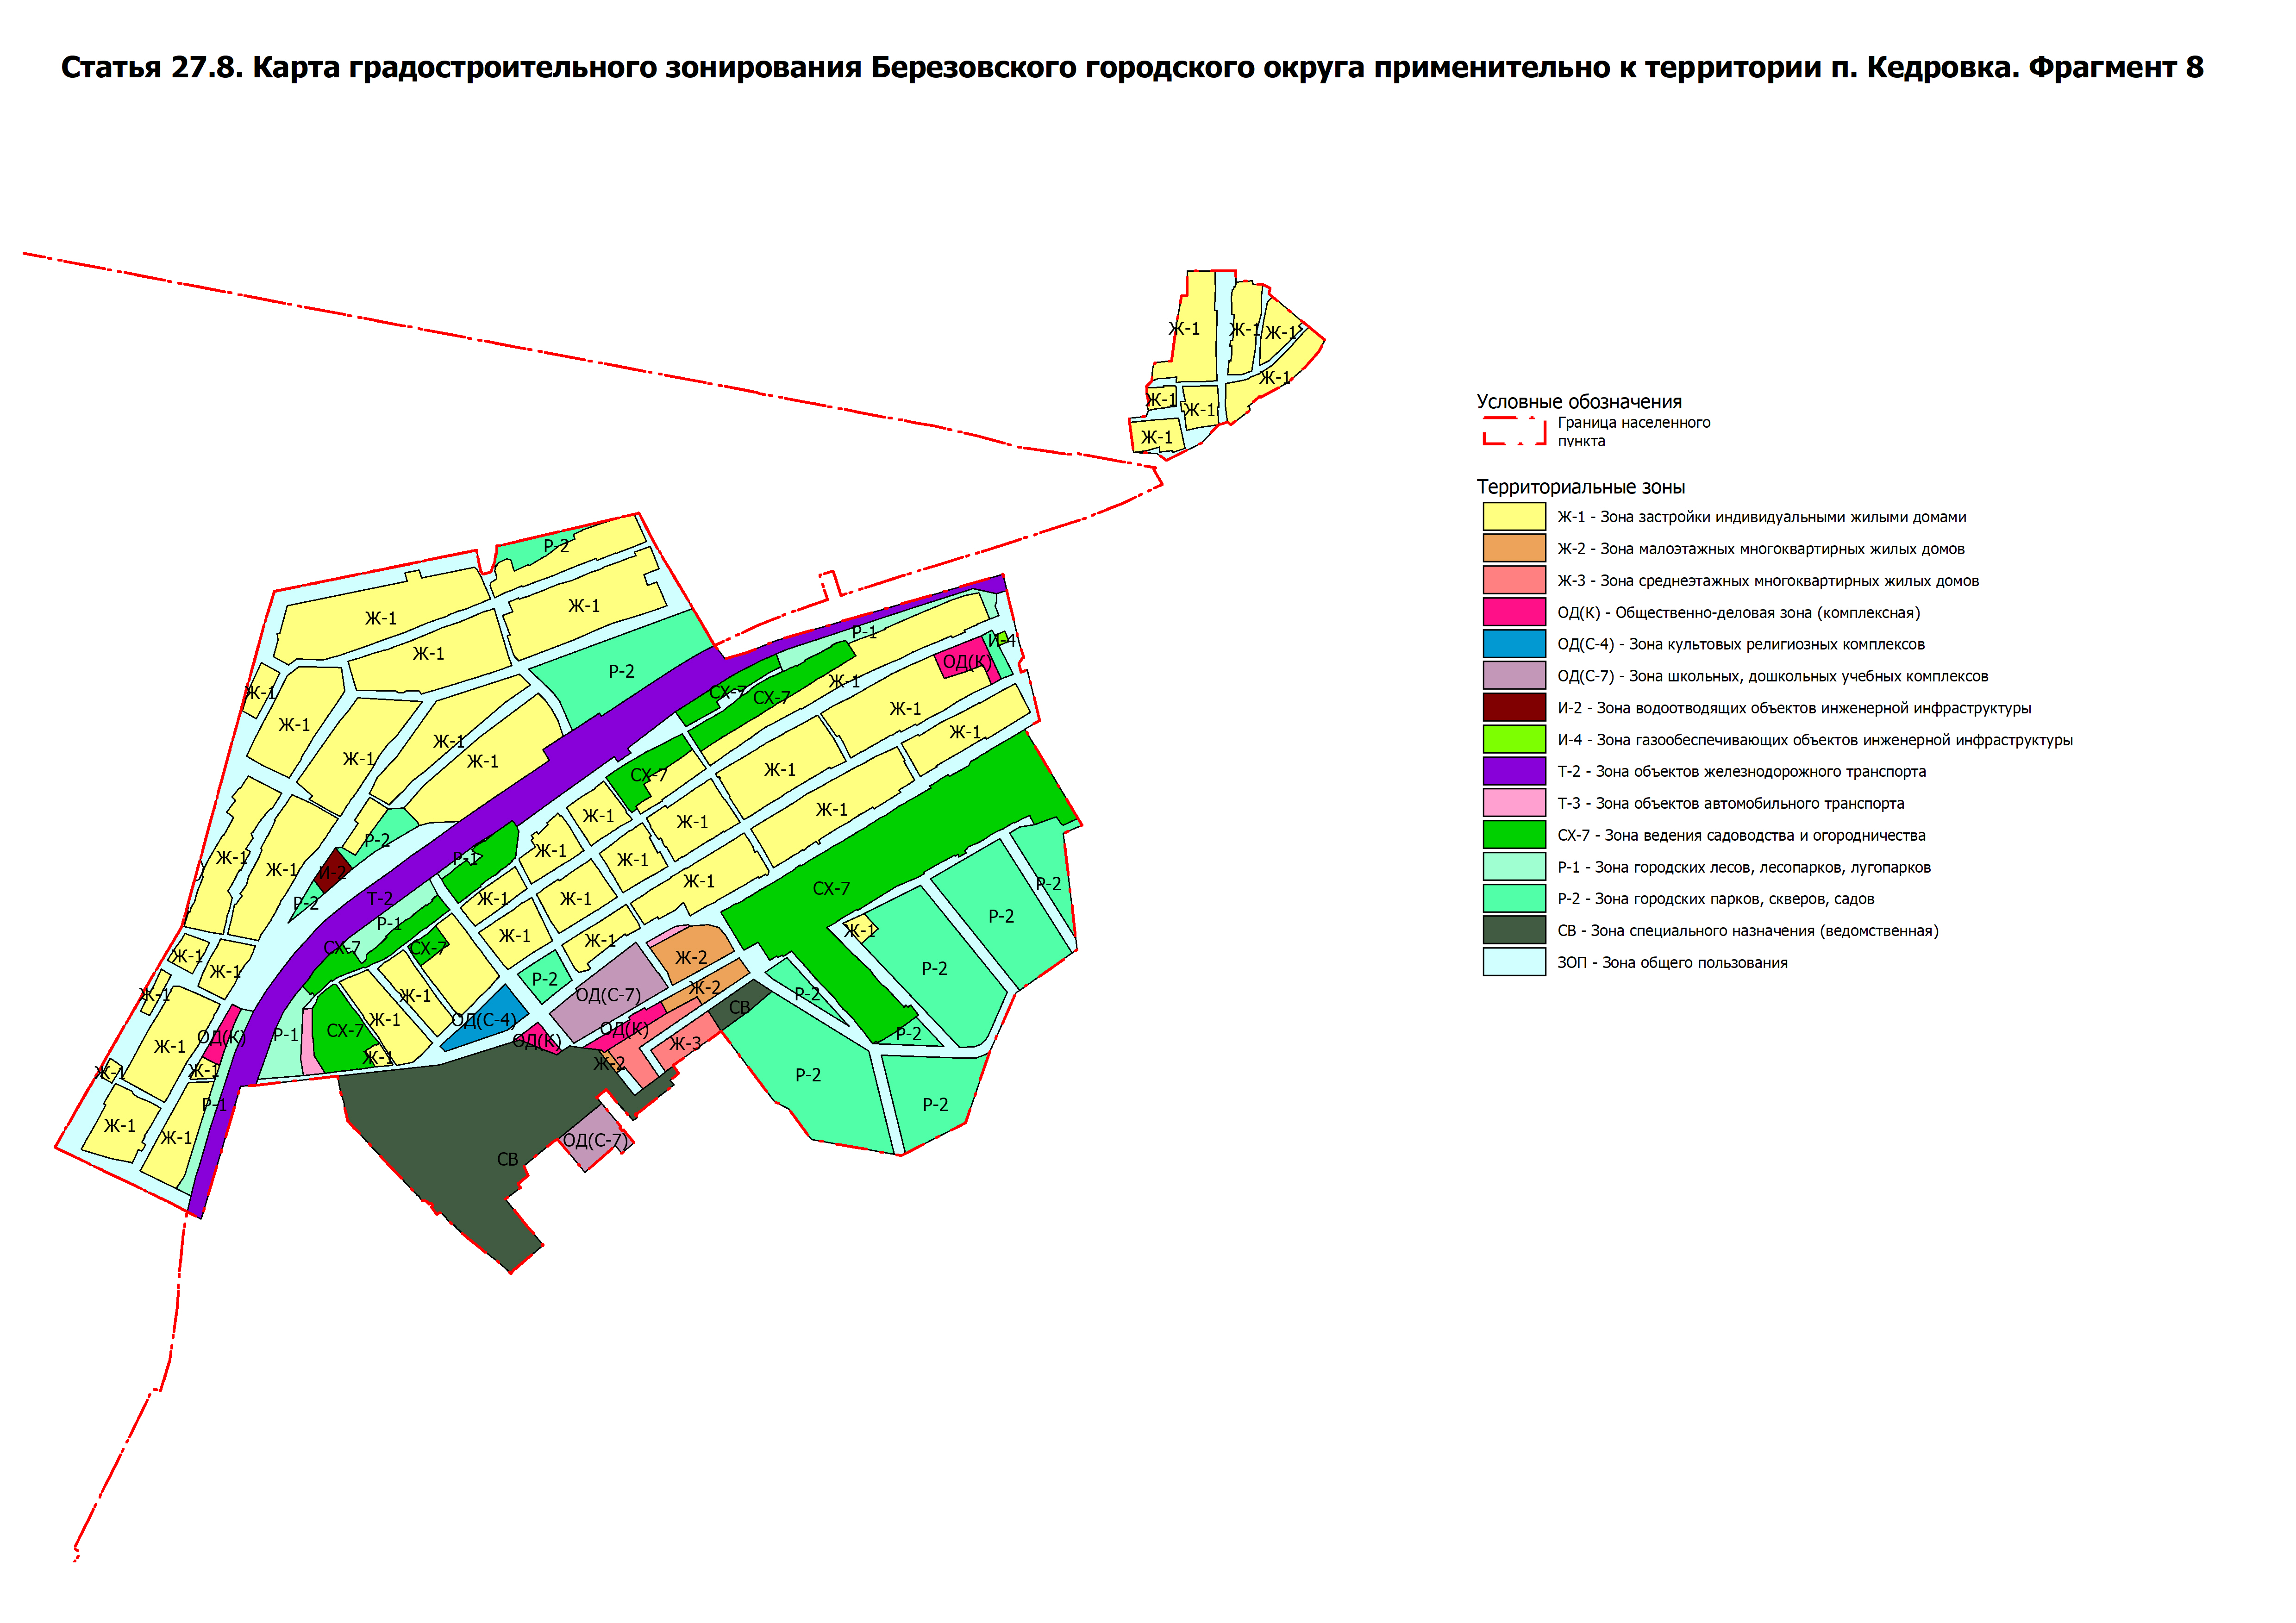
Task: Click the Ж-3 salmon zone on the map
Action: (x=686, y=1043)
